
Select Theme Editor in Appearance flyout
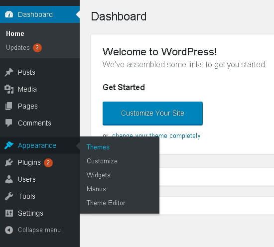106,203
